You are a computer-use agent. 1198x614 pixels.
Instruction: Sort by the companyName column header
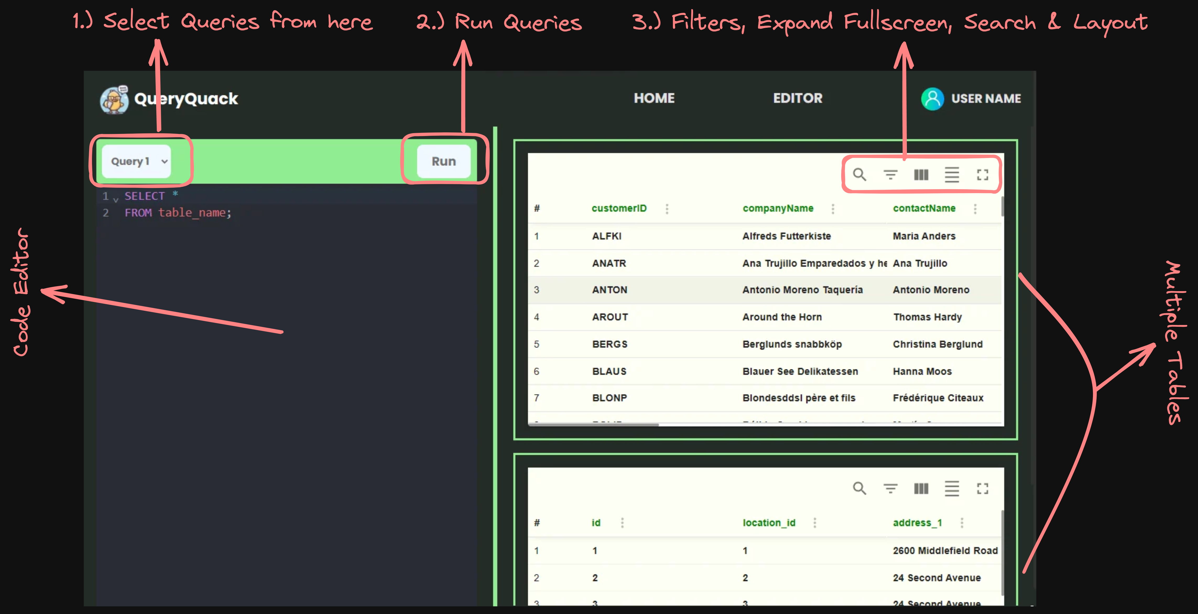[778, 208]
